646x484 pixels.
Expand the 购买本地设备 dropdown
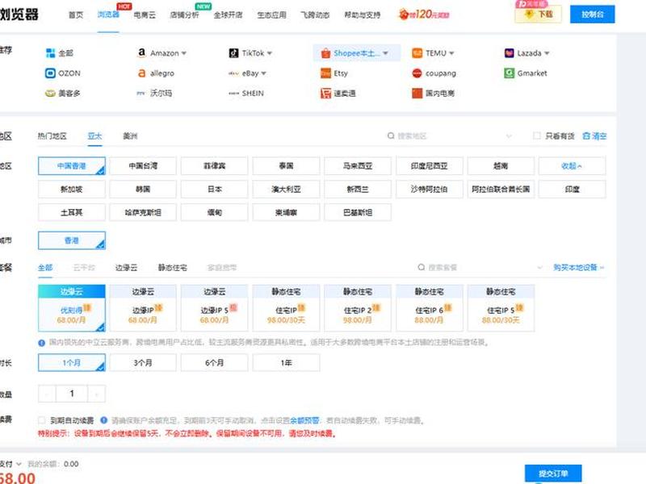tap(579, 268)
